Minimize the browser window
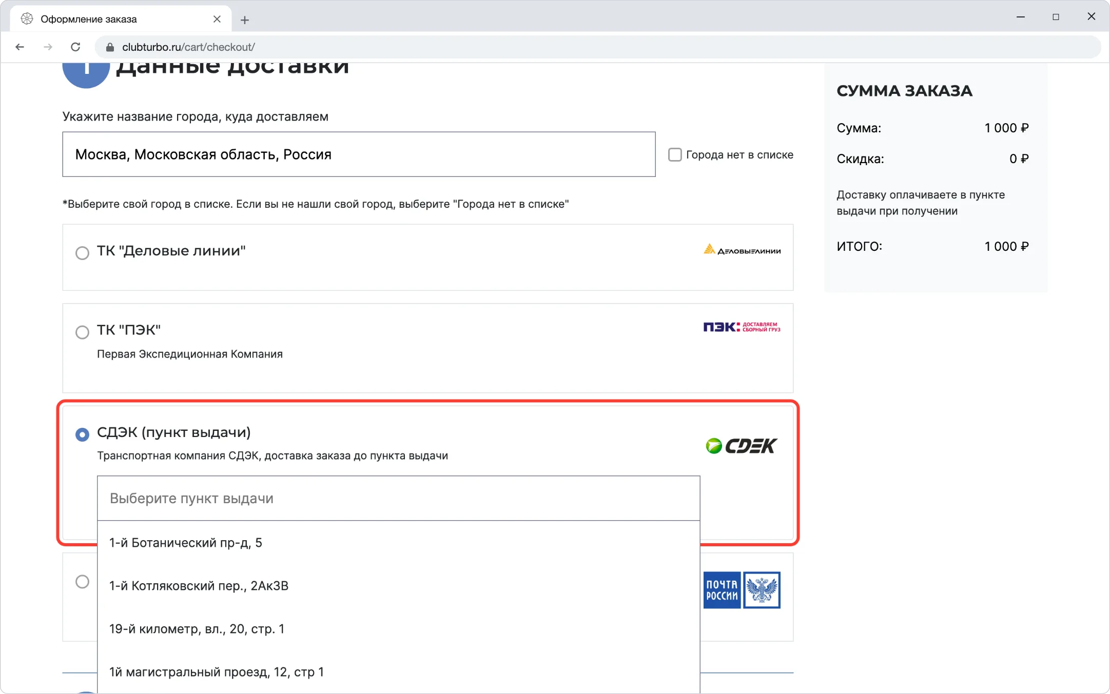This screenshot has width=1110, height=694. pos(1021,17)
